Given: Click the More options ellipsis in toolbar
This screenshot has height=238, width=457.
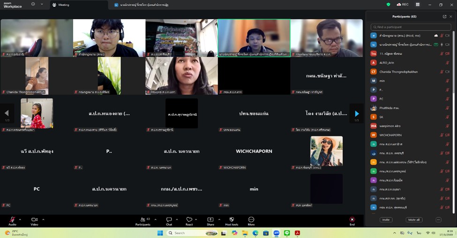Looking at the screenshot, I should [x=251, y=220].
